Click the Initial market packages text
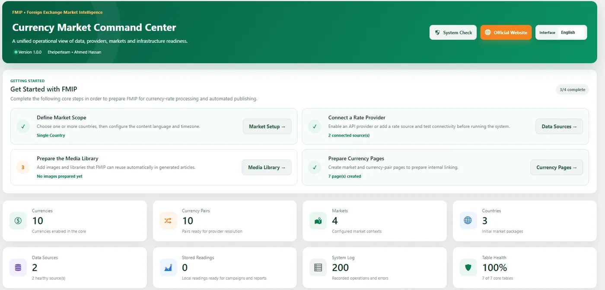 tap(502, 232)
